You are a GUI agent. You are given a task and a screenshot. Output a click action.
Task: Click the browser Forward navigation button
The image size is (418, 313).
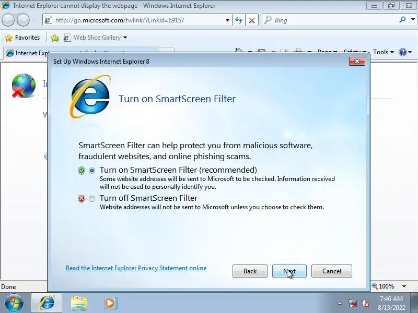tap(23, 20)
